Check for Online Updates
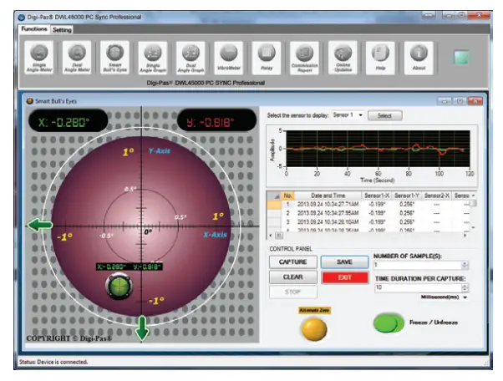 click(x=343, y=58)
